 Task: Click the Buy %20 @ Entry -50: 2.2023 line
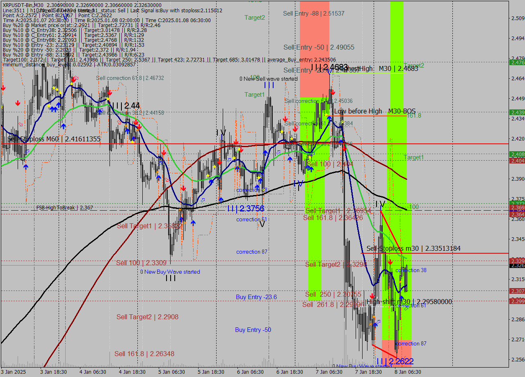pos(69,50)
